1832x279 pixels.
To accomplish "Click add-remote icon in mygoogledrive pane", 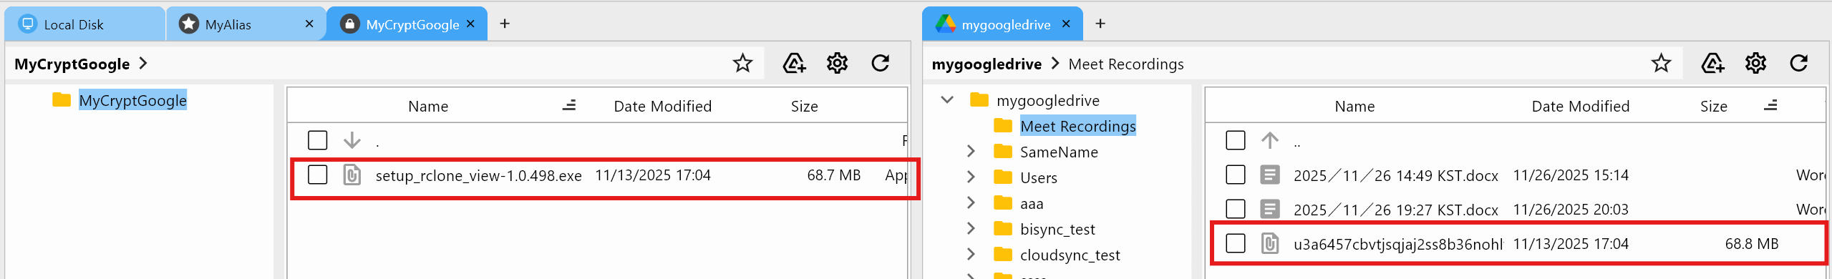I will click(1712, 64).
